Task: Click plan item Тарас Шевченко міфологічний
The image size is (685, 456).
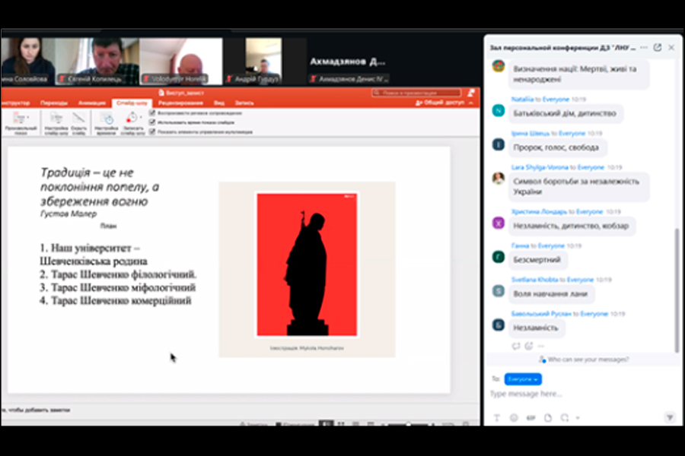Action: tap(117, 287)
